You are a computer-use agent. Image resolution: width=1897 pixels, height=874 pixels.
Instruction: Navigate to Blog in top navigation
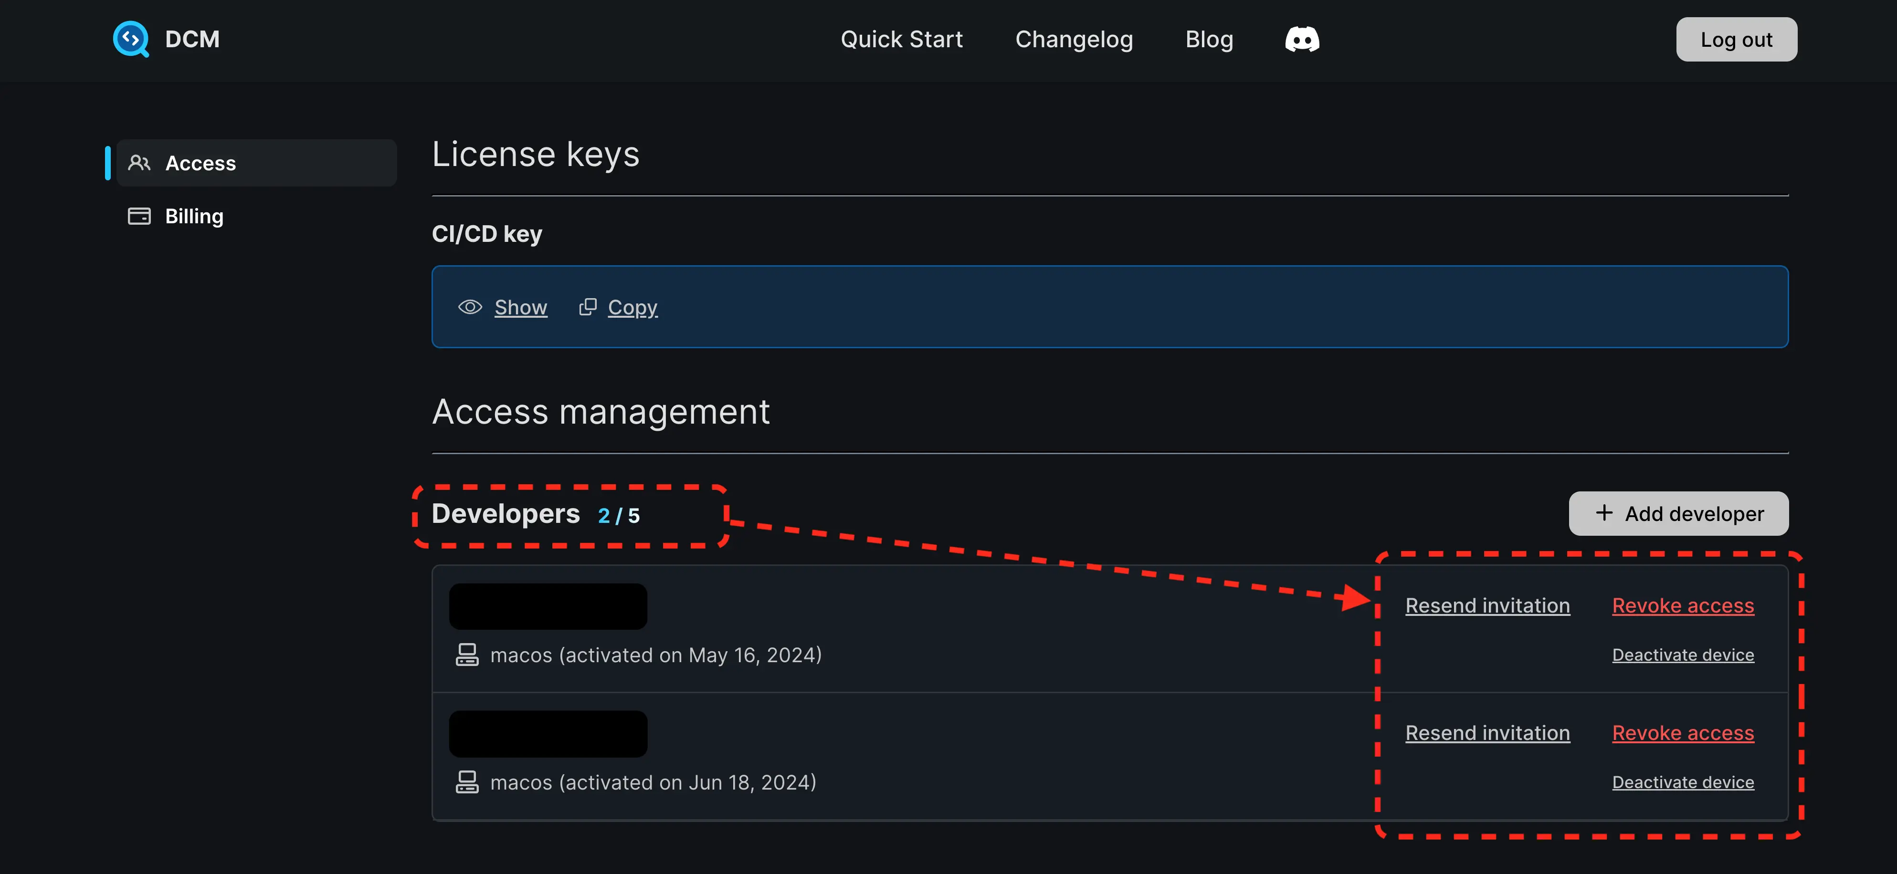pyautogui.click(x=1209, y=38)
